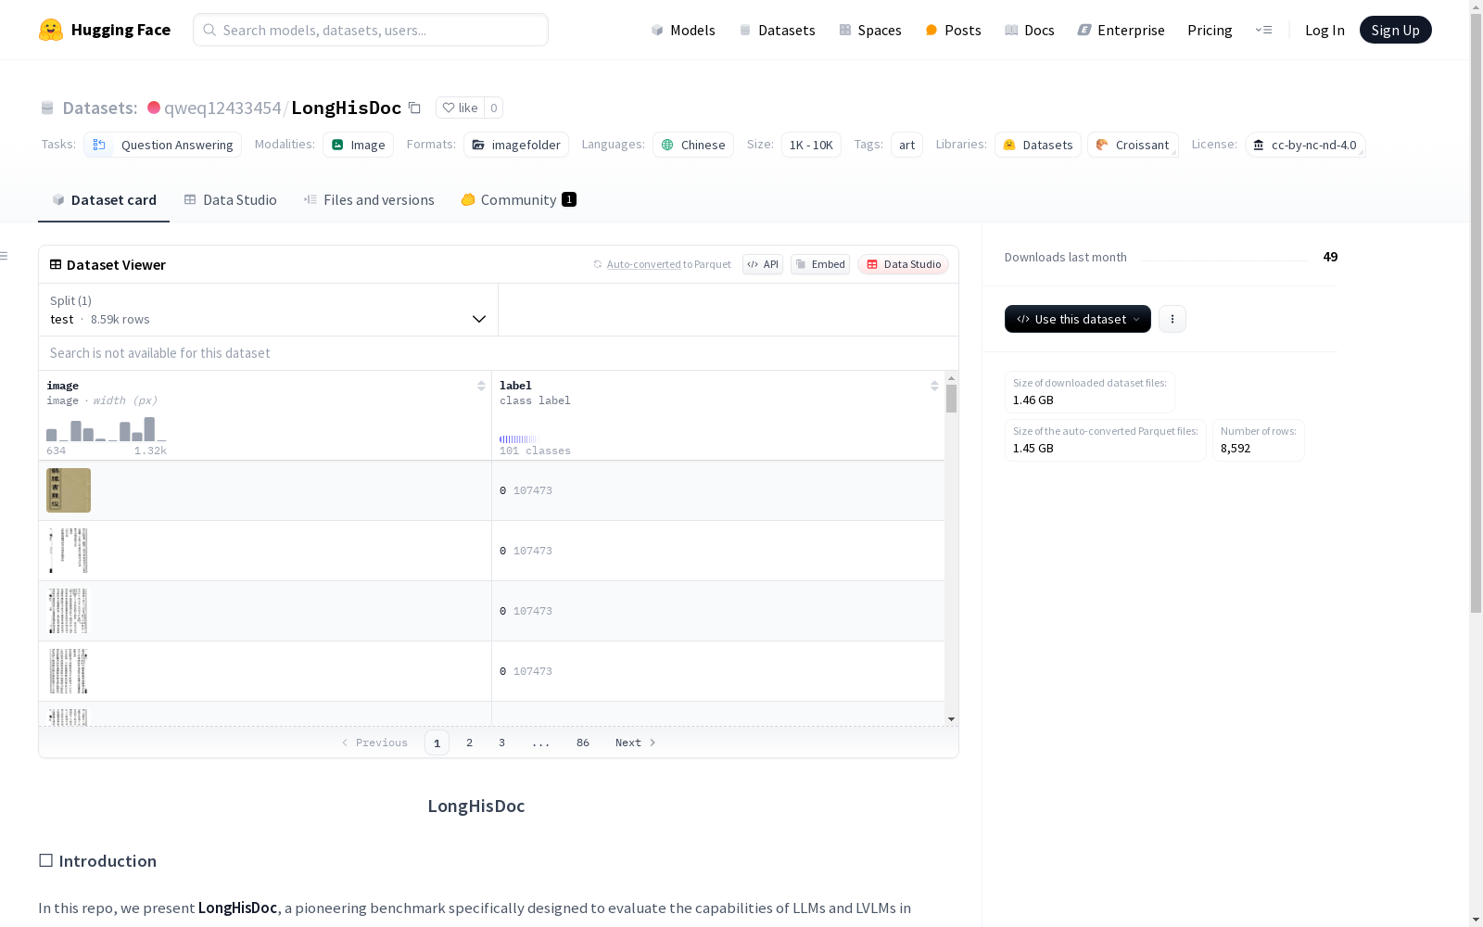The height and width of the screenshot is (927, 1483).
Task: Open the more navigation menu icon
Action: pyautogui.click(x=1263, y=30)
